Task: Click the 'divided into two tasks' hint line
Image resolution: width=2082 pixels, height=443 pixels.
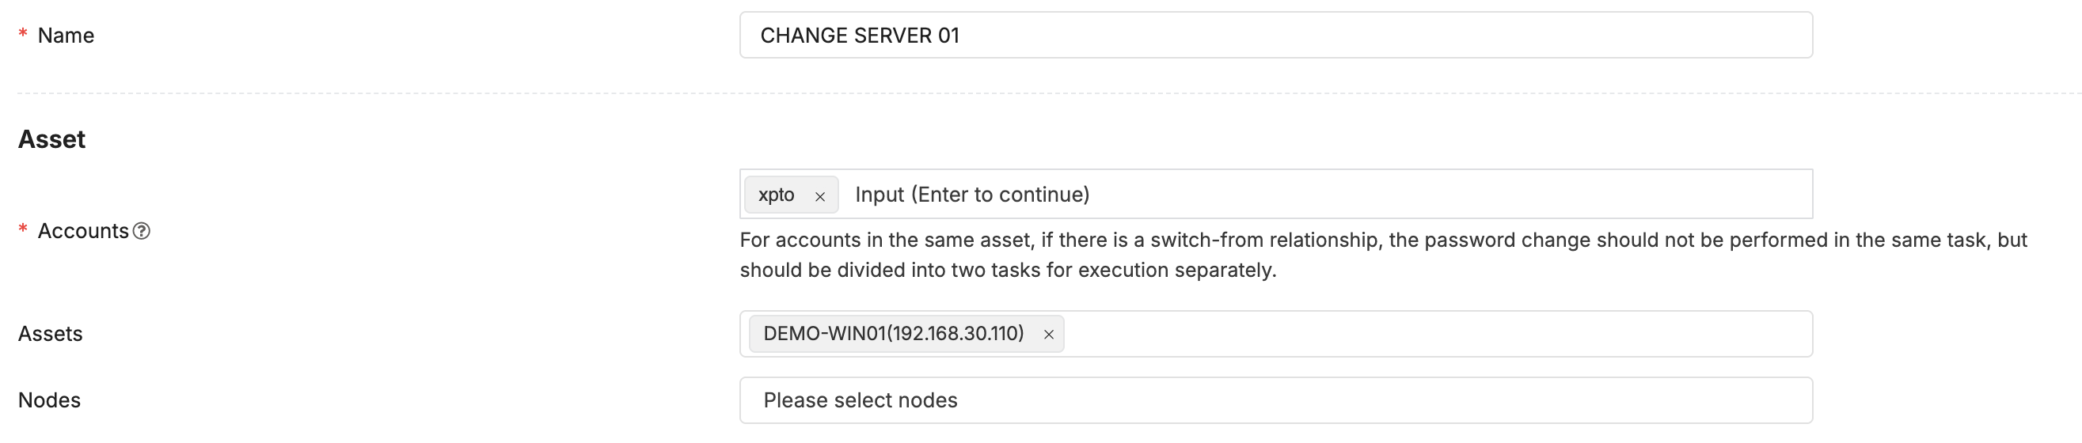Action: pos(1007,271)
